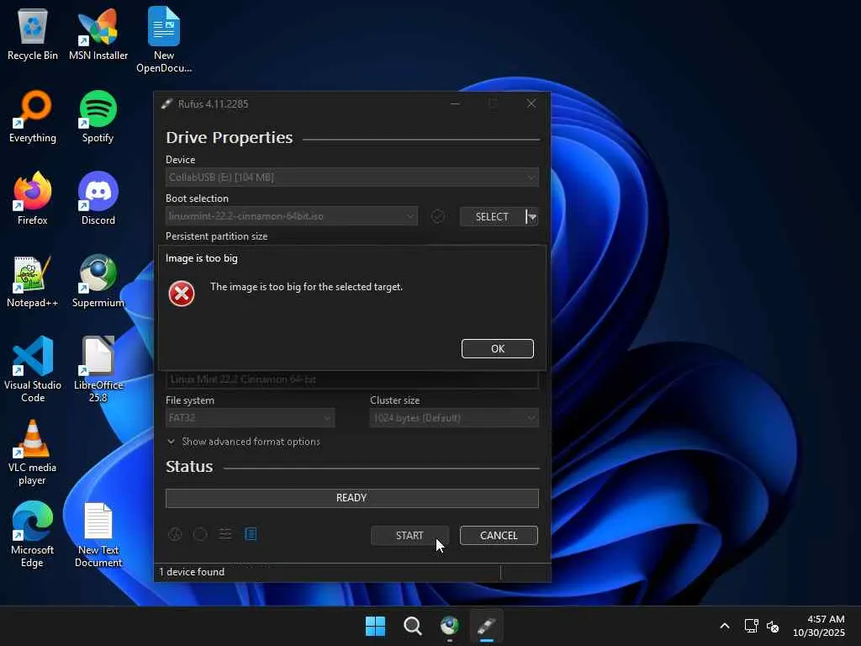
Task: Open the LibreOffice 25.8 shortcut
Action: (98, 369)
